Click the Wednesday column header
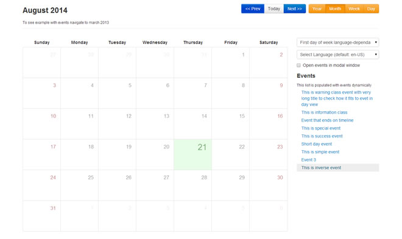 pos(155,43)
